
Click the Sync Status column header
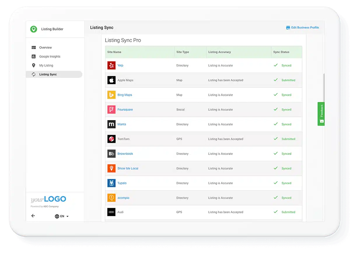click(x=281, y=52)
